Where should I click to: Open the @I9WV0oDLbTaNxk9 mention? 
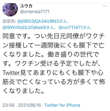(x=24, y=27)
